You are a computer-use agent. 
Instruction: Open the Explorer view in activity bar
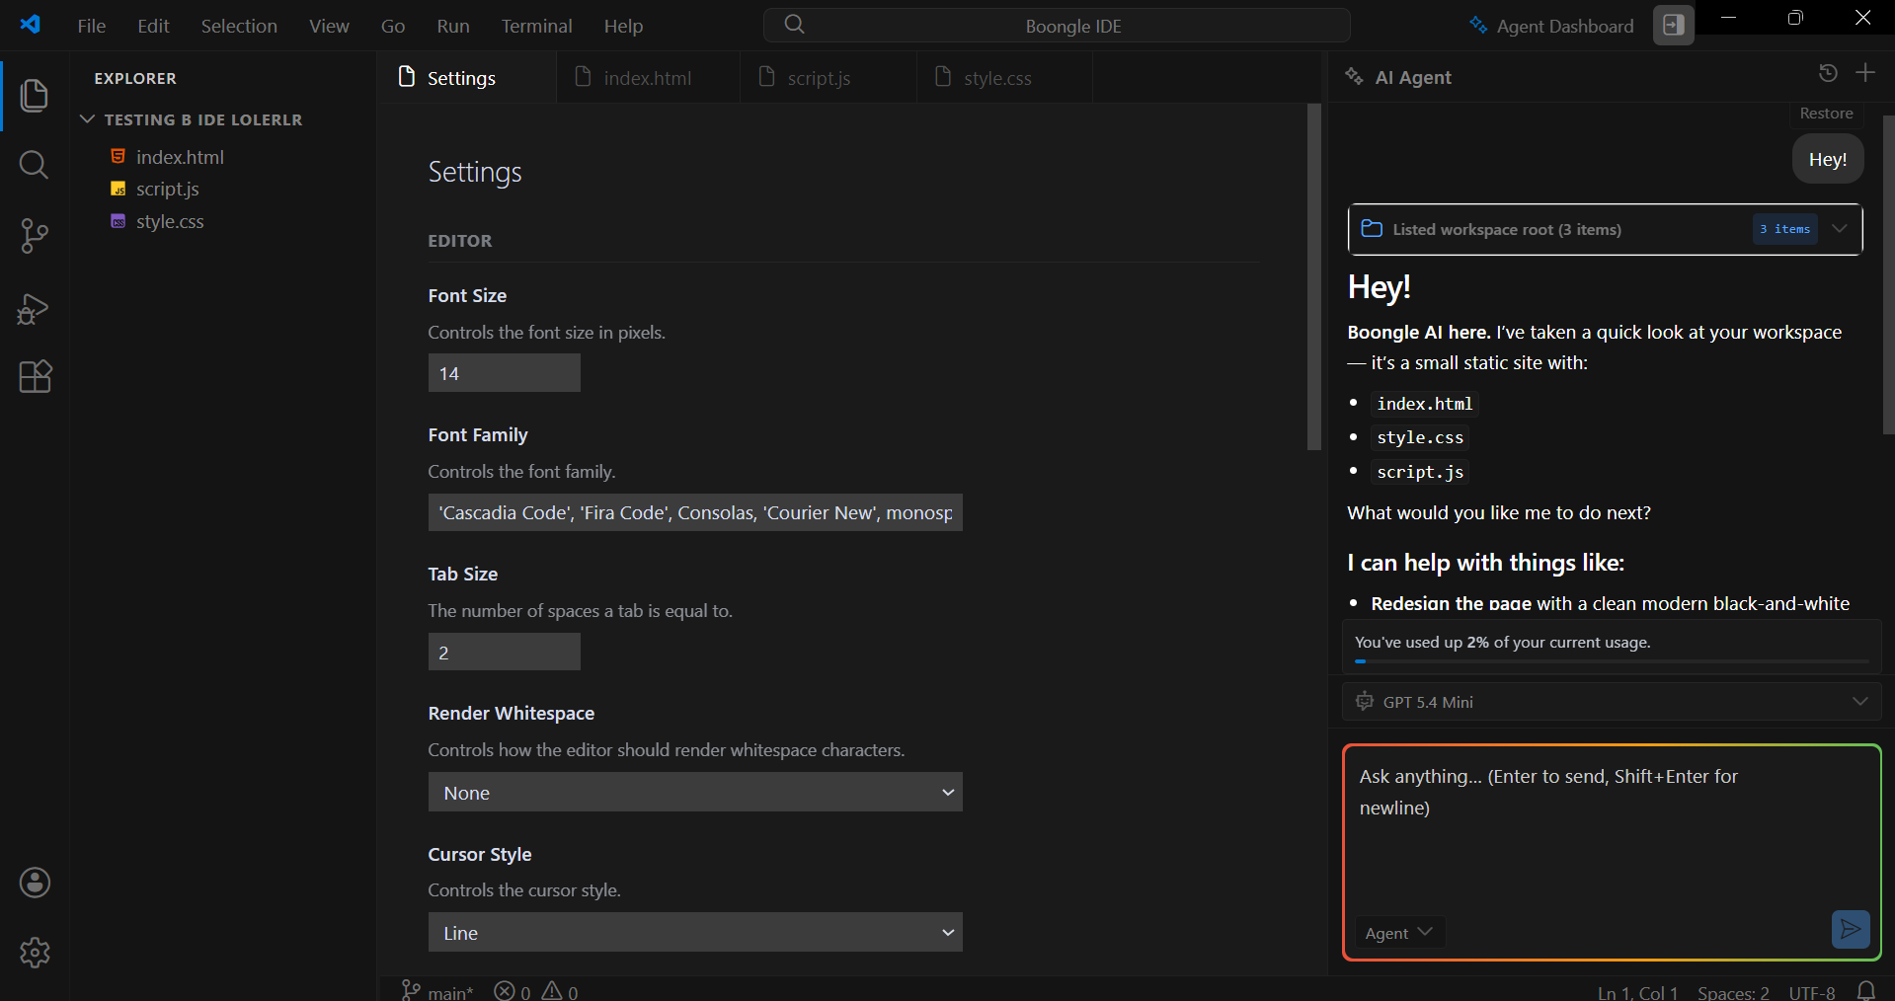pyautogui.click(x=35, y=95)
